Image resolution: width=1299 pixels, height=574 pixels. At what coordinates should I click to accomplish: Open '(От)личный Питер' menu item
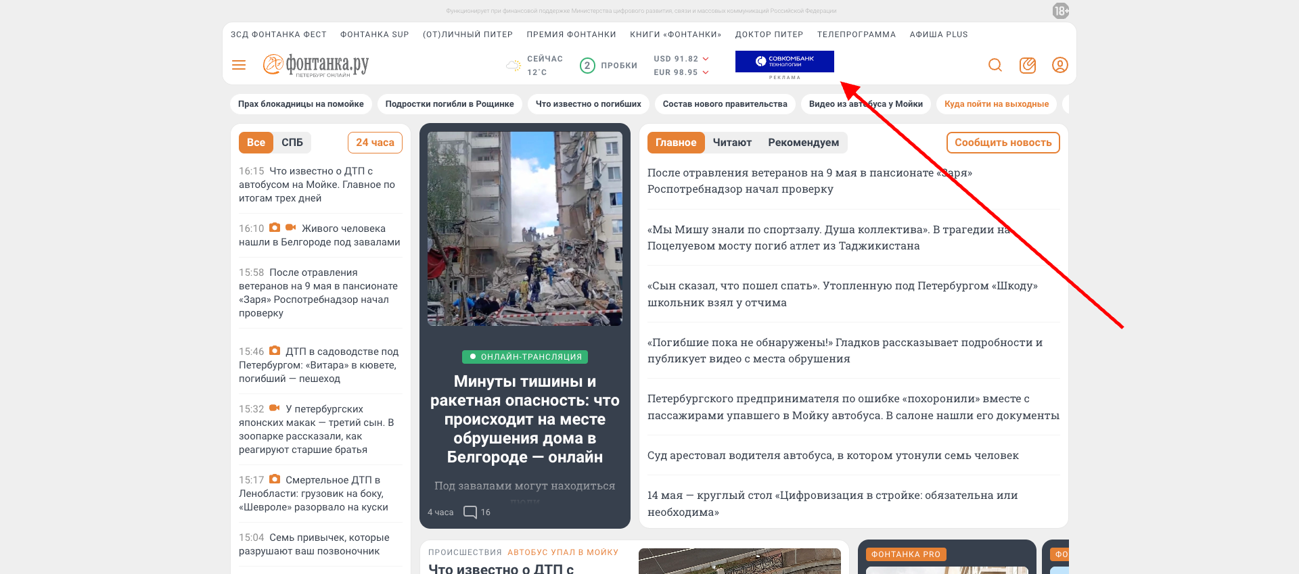coord(468,34)
